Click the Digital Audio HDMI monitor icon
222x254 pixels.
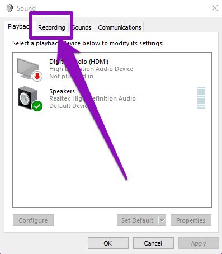(x=28, y=69)
